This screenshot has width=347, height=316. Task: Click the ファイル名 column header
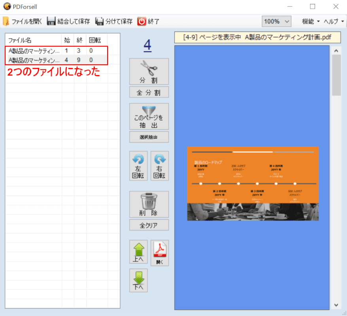point(33,40)
